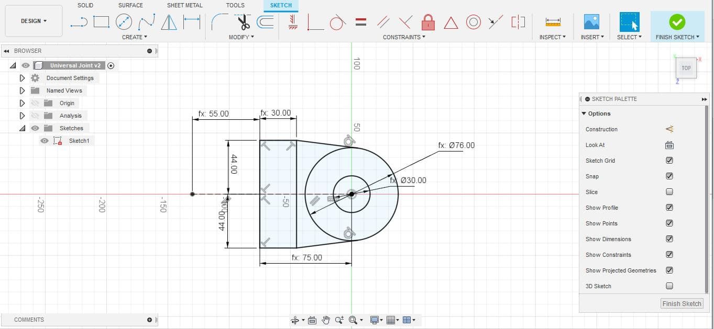The image size is (714, 329).
Task: Collapse the Options section in Sketch Palette
Action: (x=584, y=114)
